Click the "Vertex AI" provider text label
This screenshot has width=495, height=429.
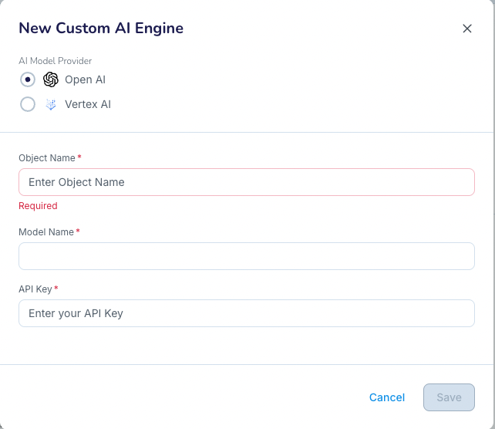click(88, 104)
